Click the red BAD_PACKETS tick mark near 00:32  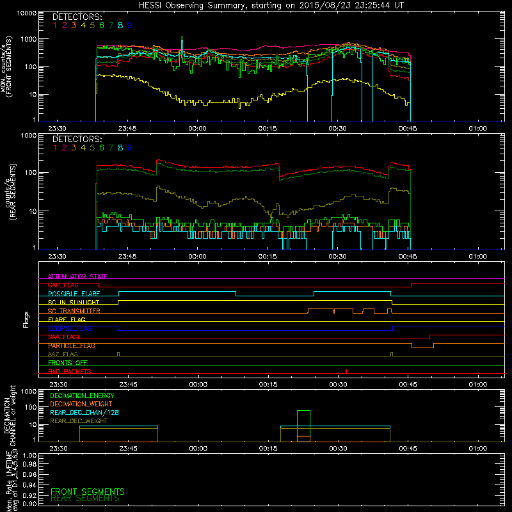346,371
